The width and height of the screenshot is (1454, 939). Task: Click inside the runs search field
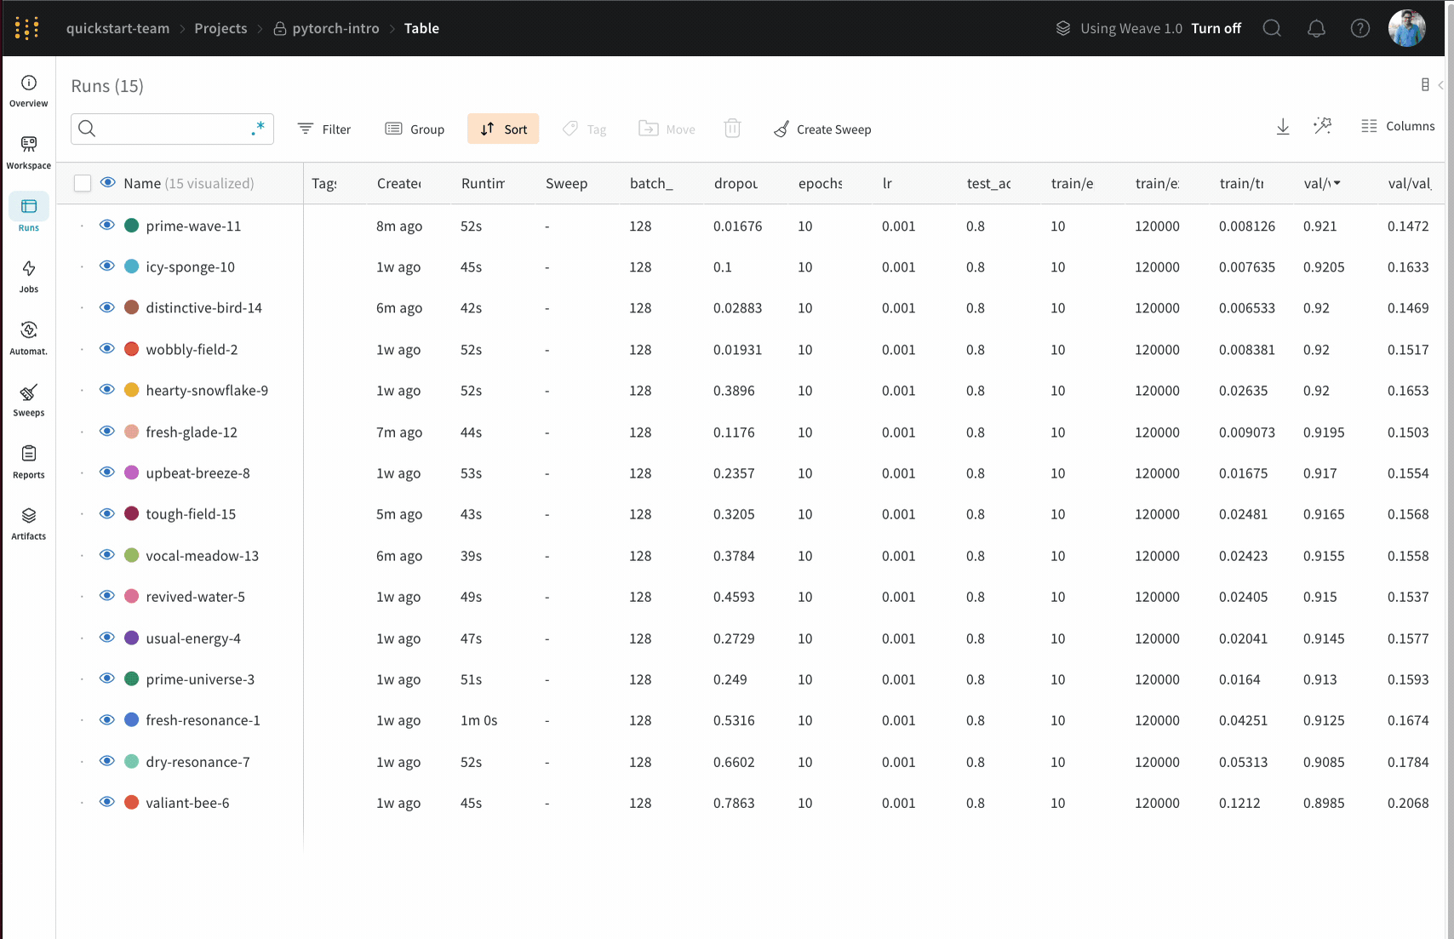[170, 129]
